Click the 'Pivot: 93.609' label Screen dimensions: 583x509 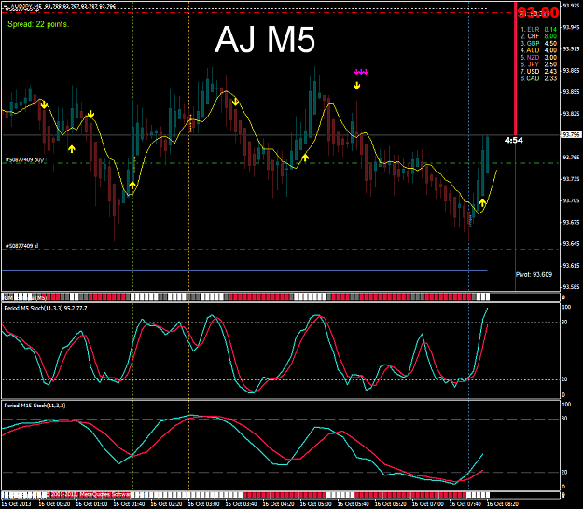pyautogui.click(x=534, y=275)
